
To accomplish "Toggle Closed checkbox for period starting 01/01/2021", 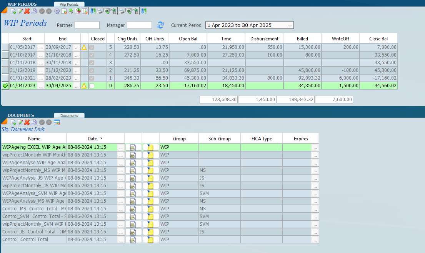I will (92, 78).
